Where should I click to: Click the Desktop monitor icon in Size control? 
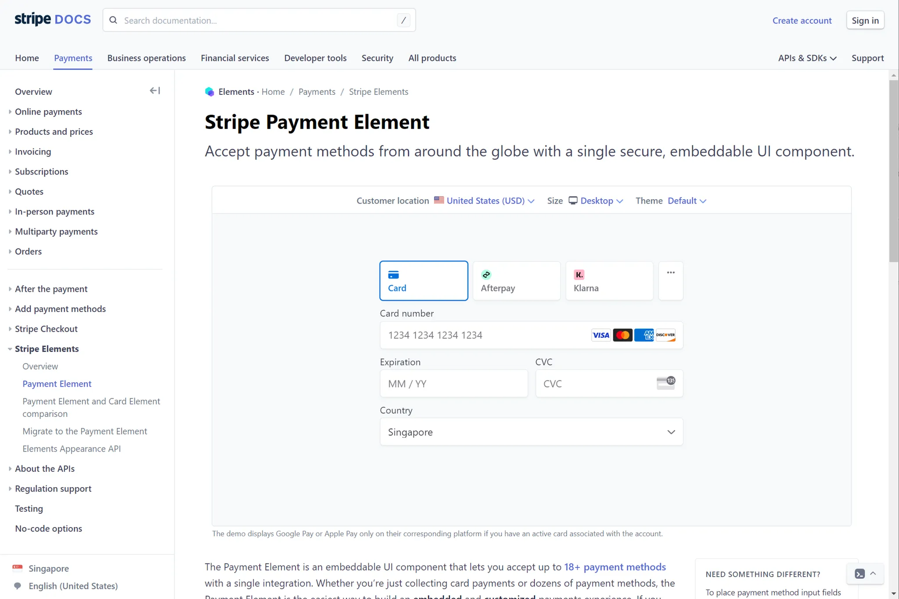point(573,200)
